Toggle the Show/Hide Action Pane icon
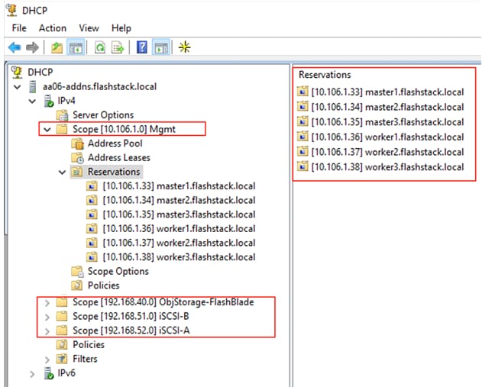Image resolution: width=482 pixels, height=387 pixels. click(160, 47)
